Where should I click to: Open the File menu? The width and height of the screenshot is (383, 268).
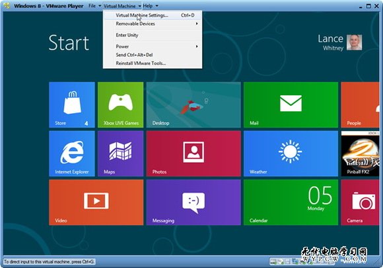point(92,6)
